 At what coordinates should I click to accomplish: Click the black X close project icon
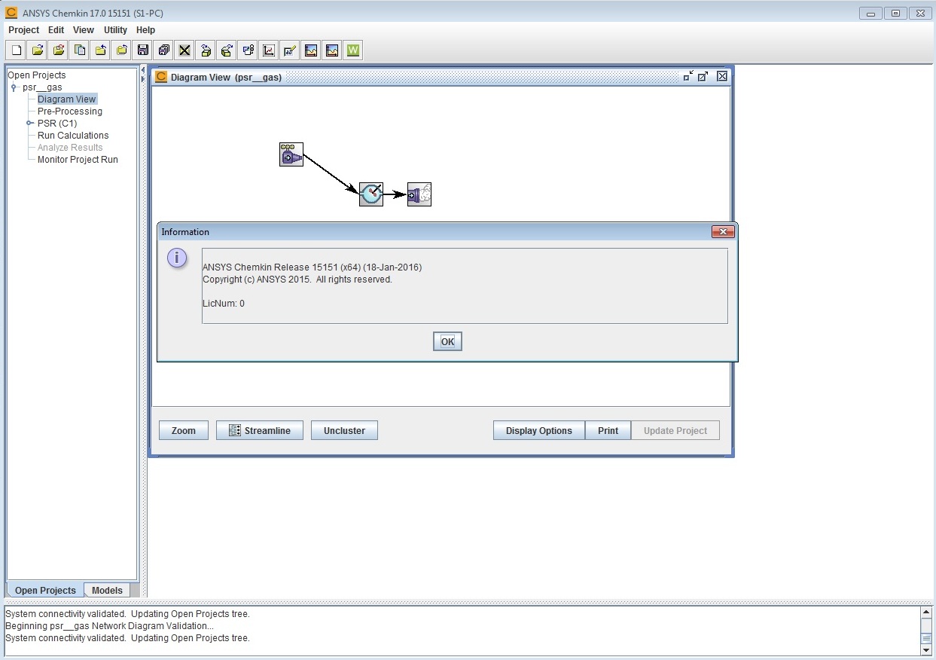(184, 50)
